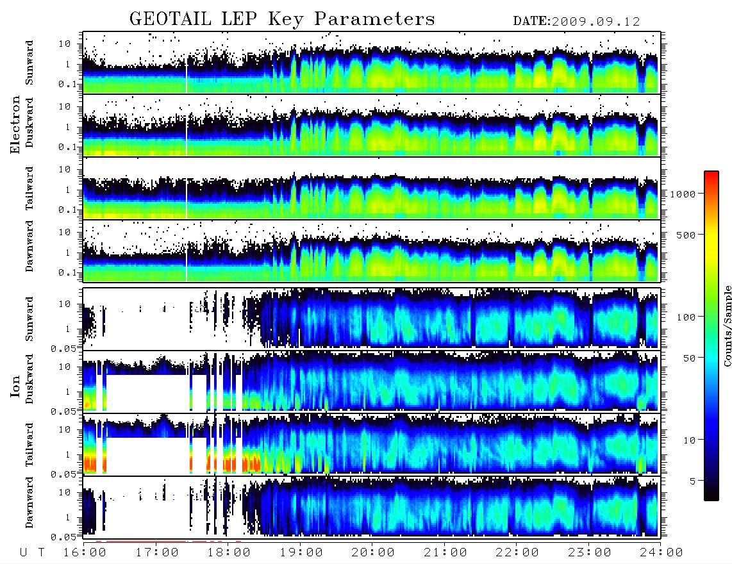Select the Electron Duskward axis label
The width and height of the screenshot is (732, 564).
tap(29, 123)
